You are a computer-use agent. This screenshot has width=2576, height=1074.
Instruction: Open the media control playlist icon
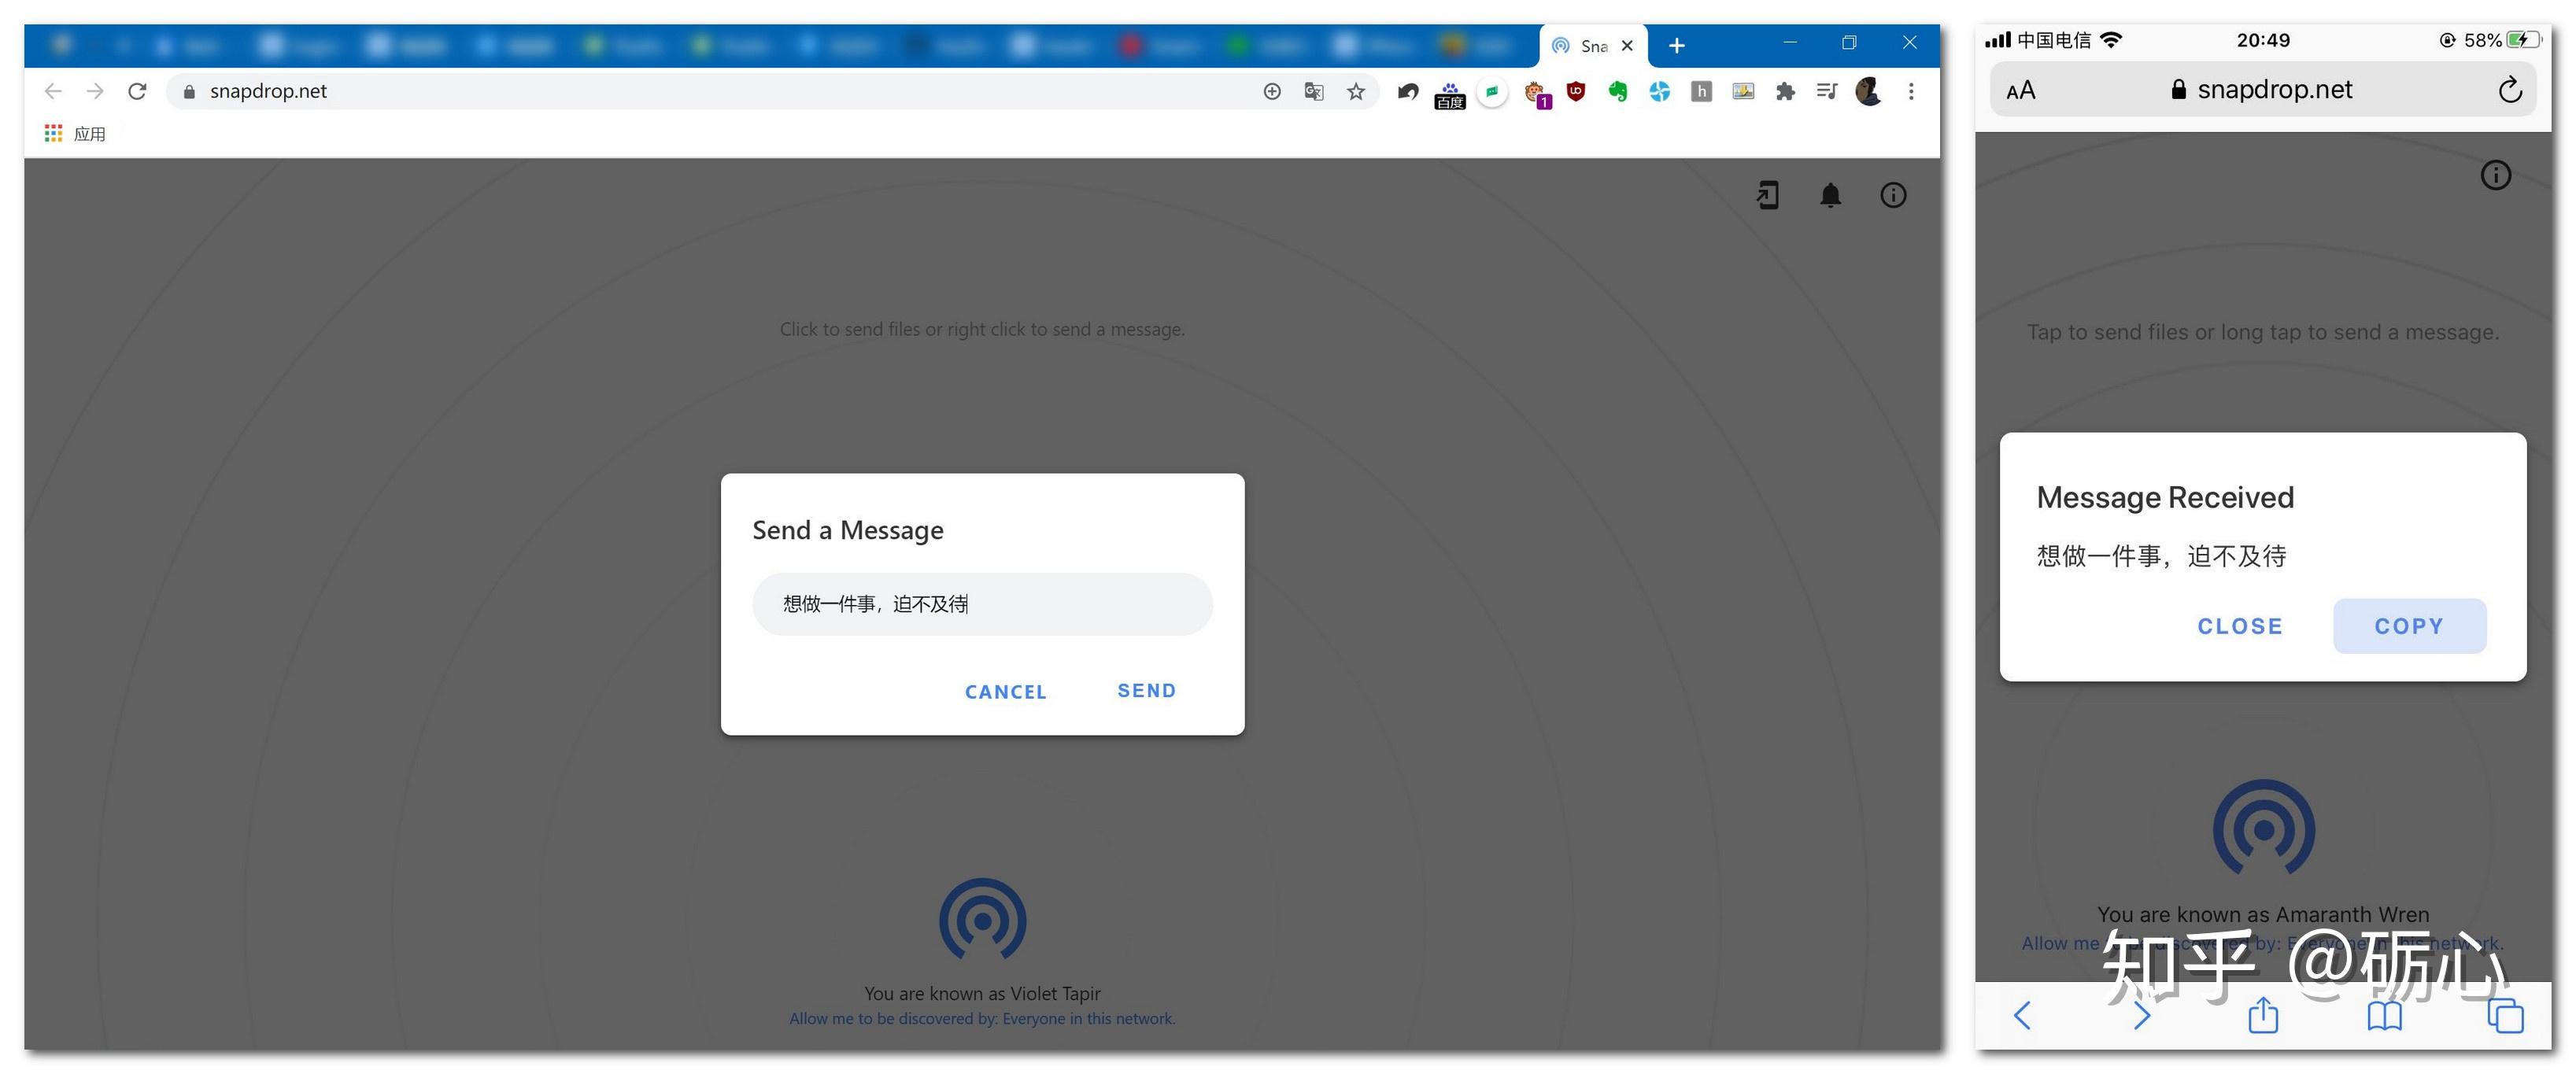point(1828,92)
